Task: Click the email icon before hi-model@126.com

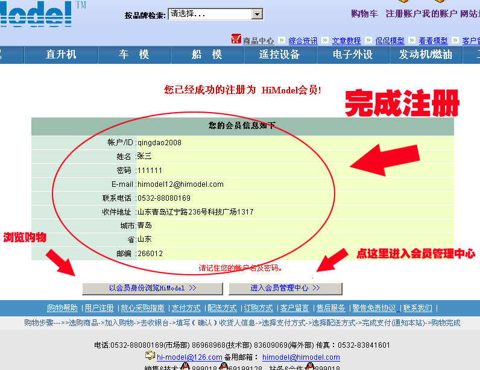Action: coord(150,356)
